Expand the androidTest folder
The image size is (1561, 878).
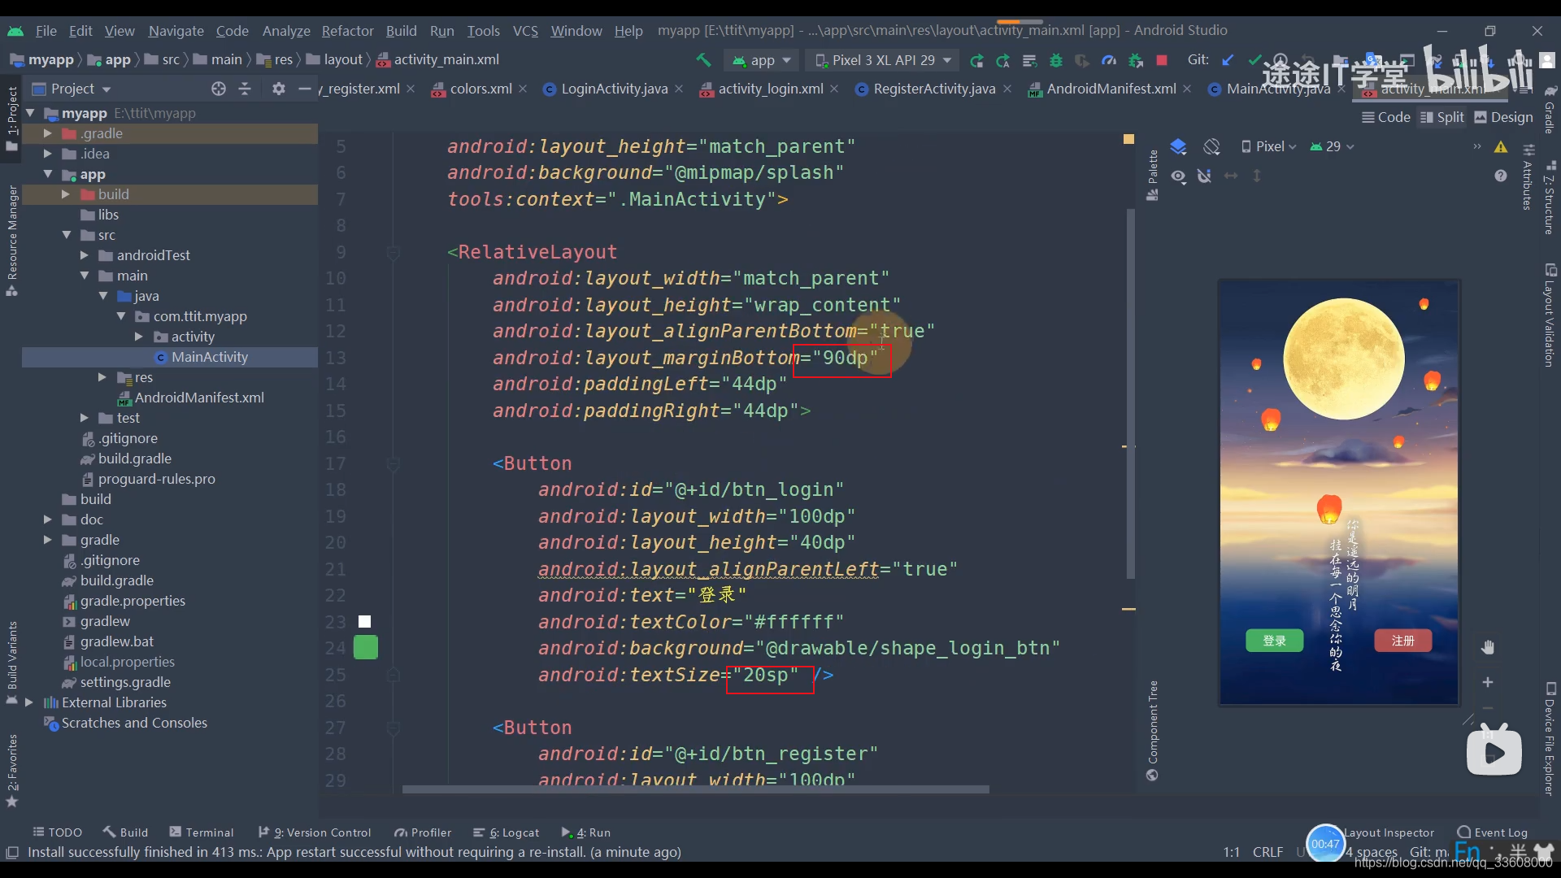(84, 255)
